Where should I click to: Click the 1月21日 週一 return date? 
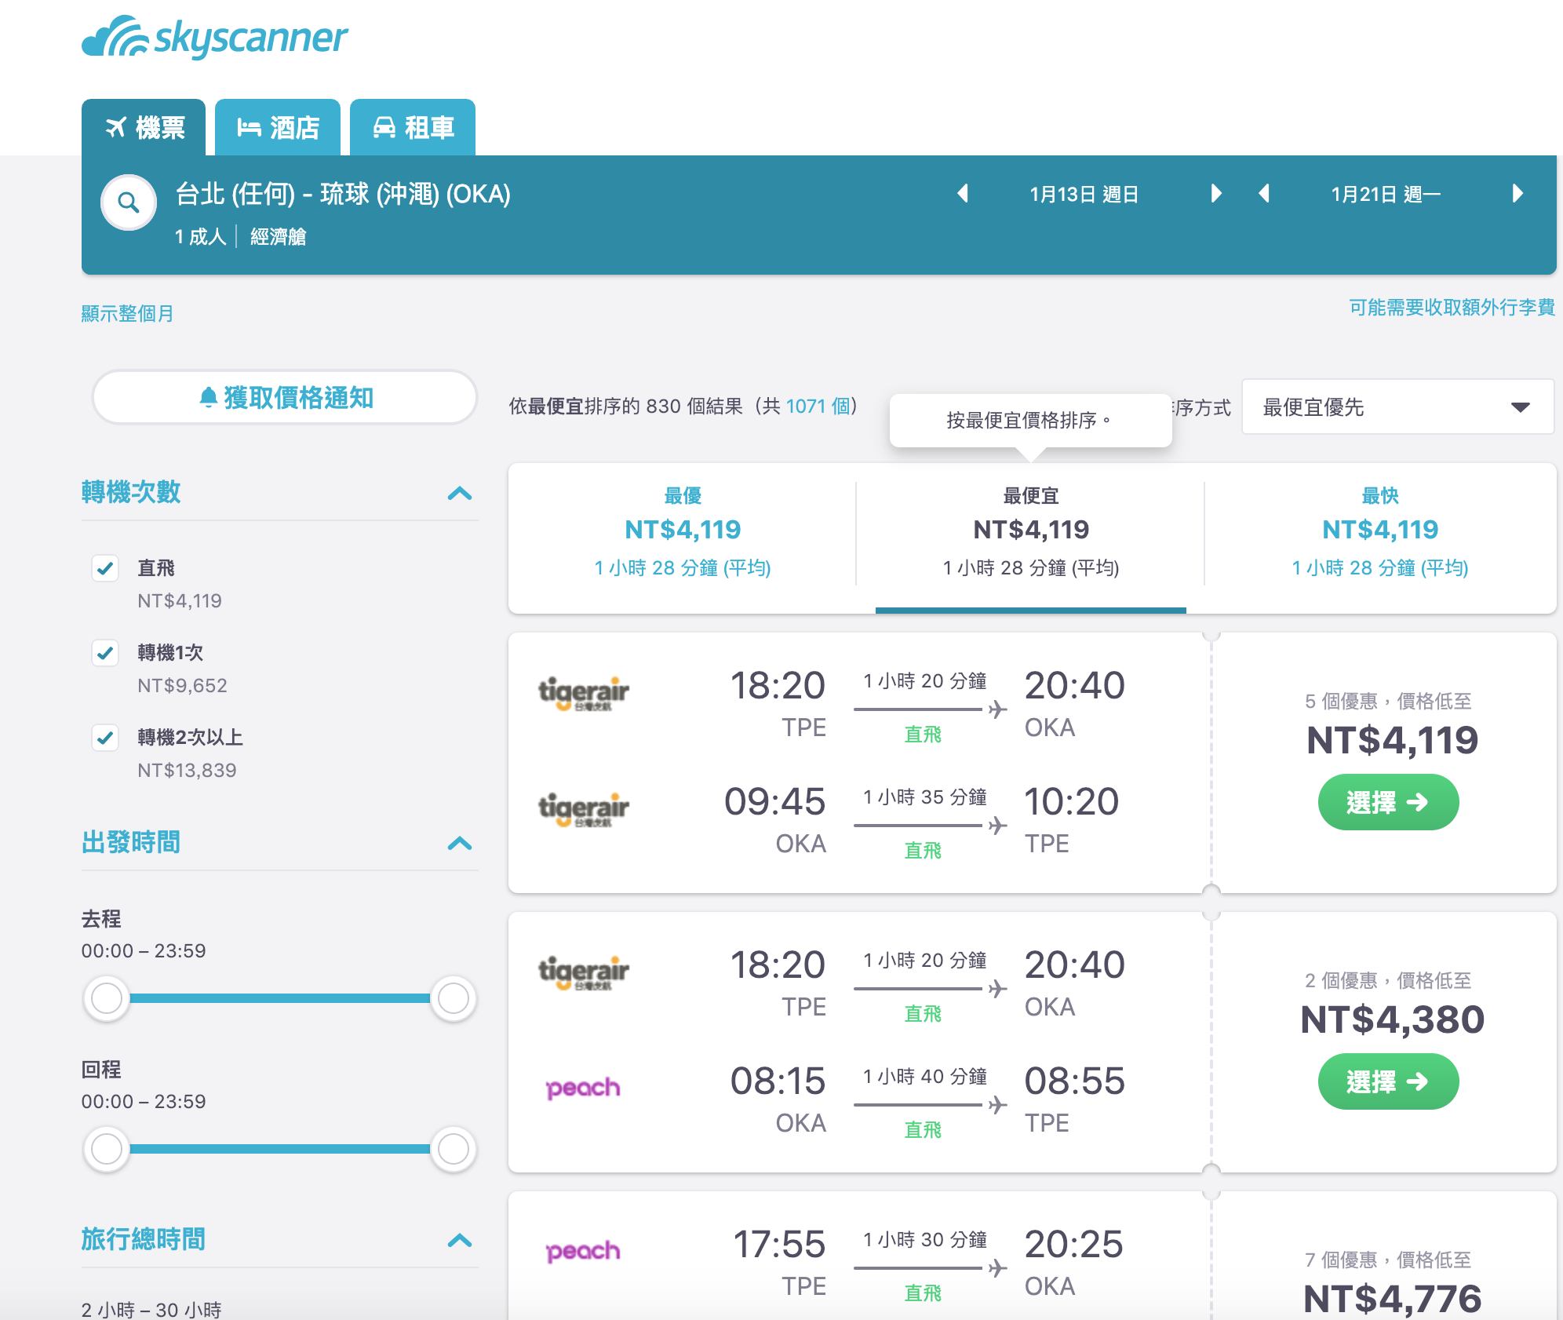click(x=1386, y=195)
